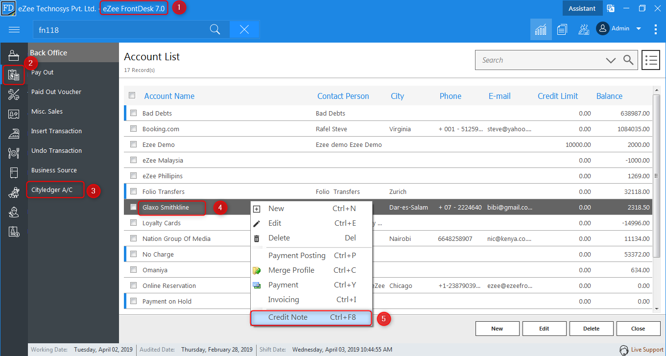Screen dimensions: 666x356
Task: Open the restaurant sales chart icon
Action: pos(583,29)
